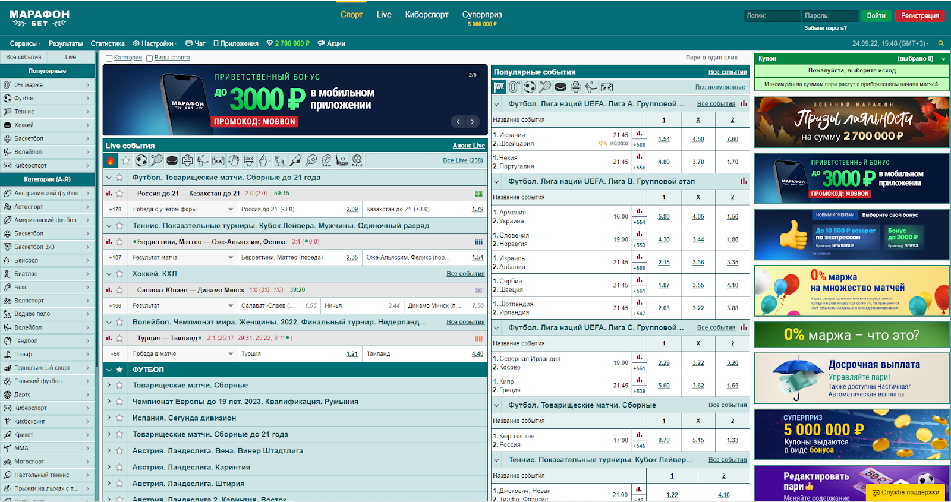Image resolution: width=951 pixels, height=502 pixels.
Task: Open Результаты in the menu bar
Action: pyautogui.click(x=65, y=43)
